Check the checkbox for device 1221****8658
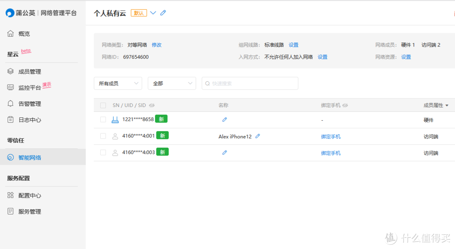Screen dimensions: 455x249 [103, 119]
